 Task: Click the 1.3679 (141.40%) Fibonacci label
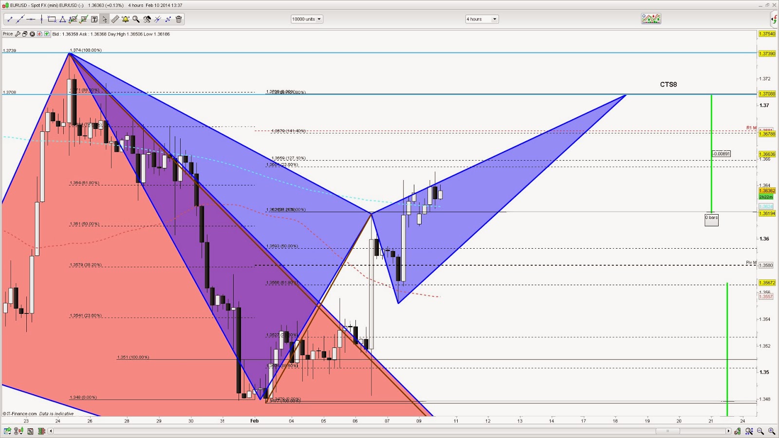tap(289, 131)
